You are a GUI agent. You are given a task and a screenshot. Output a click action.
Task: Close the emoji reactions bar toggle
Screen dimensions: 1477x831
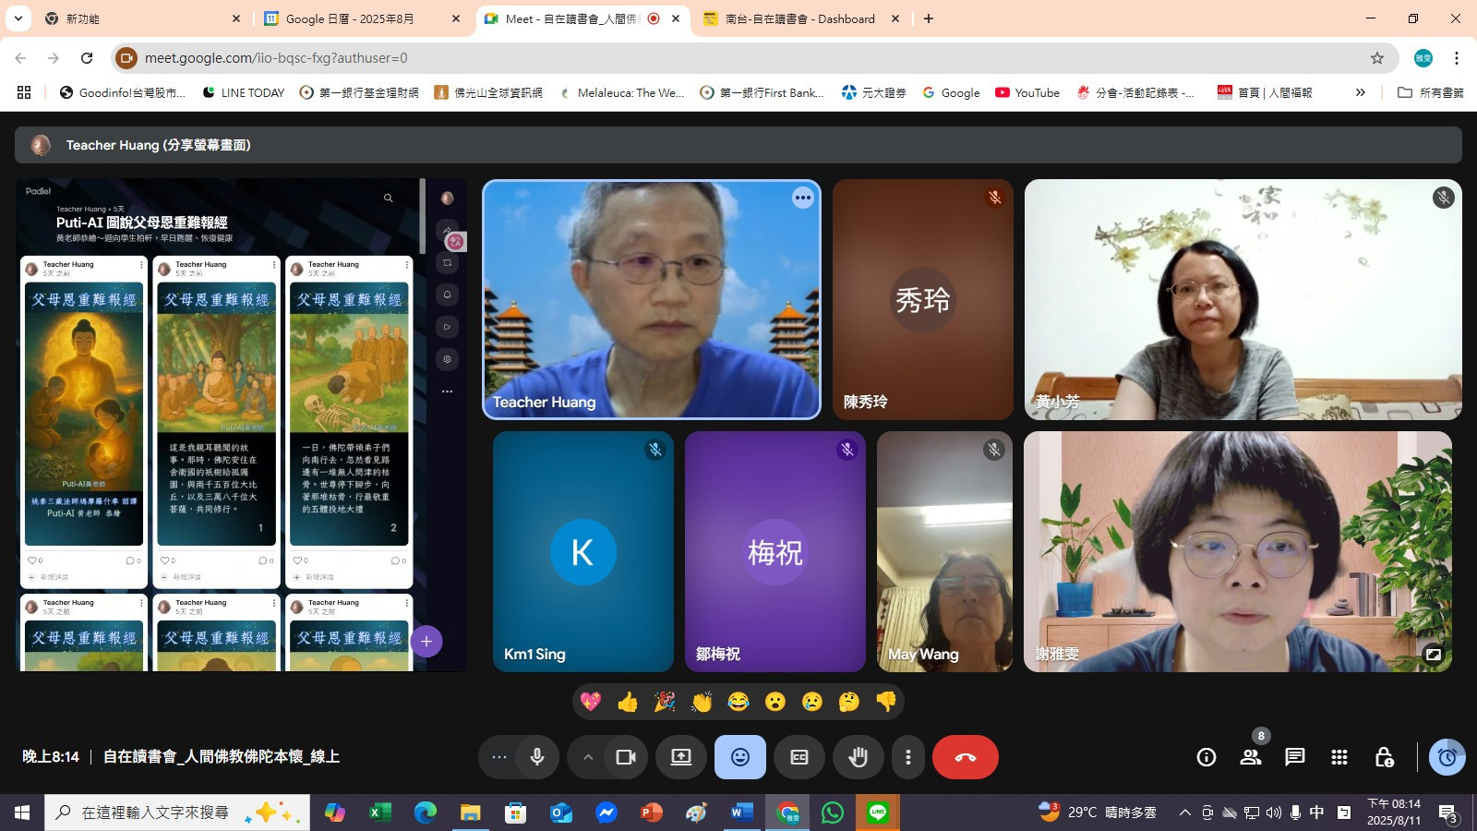point(739,757)
